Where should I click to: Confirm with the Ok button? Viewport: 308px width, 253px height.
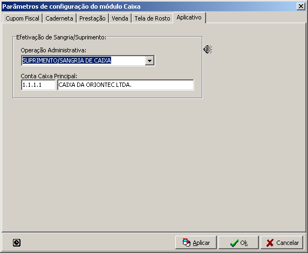point(238,243)
